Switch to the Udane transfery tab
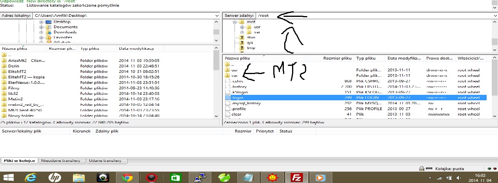Image resolution: width=498 pixels, height=183 pixels. [x=105, y=161]
